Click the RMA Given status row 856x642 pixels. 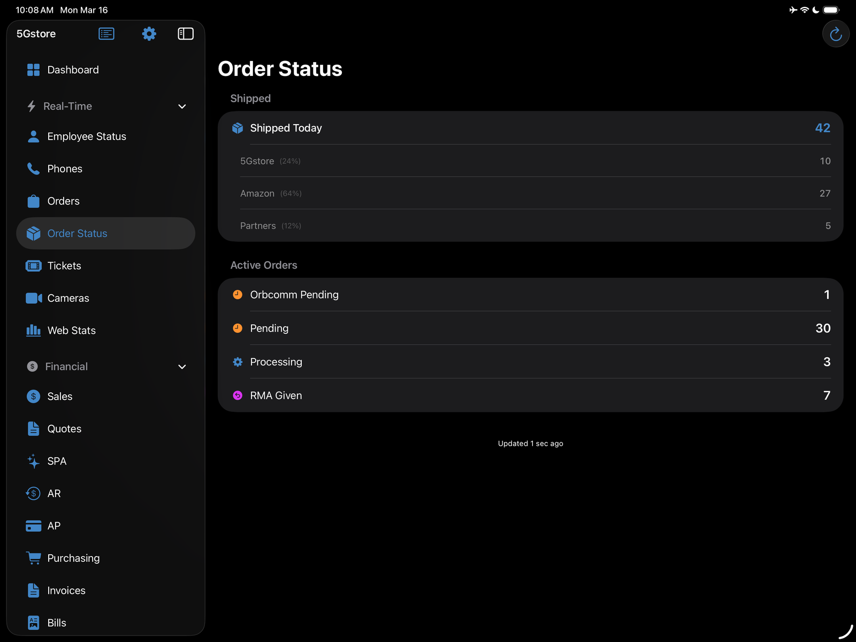point(530,395)
